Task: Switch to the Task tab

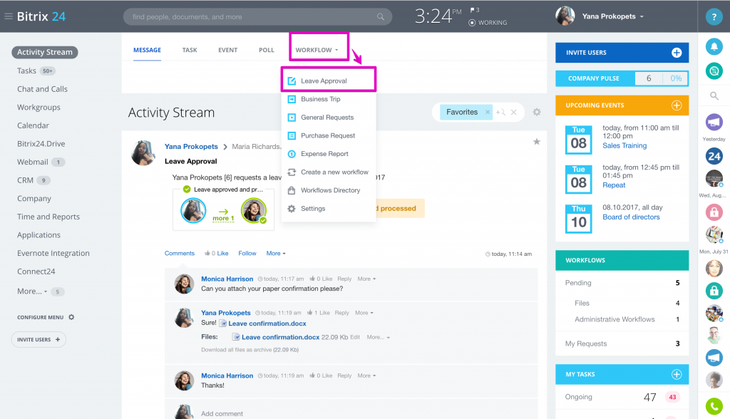Action: [190, 51]
